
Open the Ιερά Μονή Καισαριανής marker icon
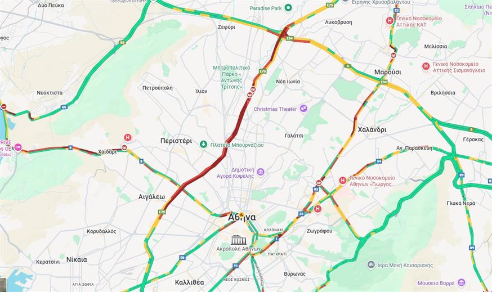(371, 265)
